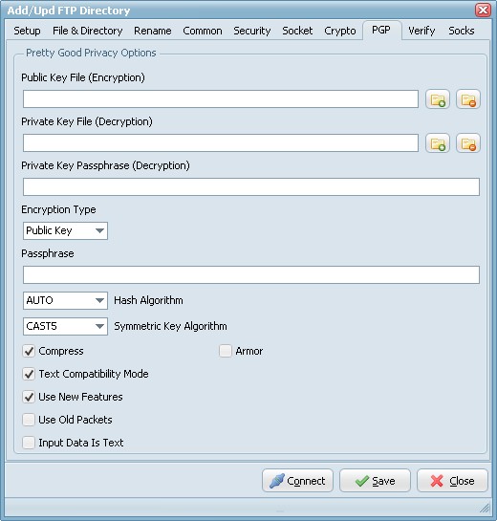Clear the Private Key File path

468,143
